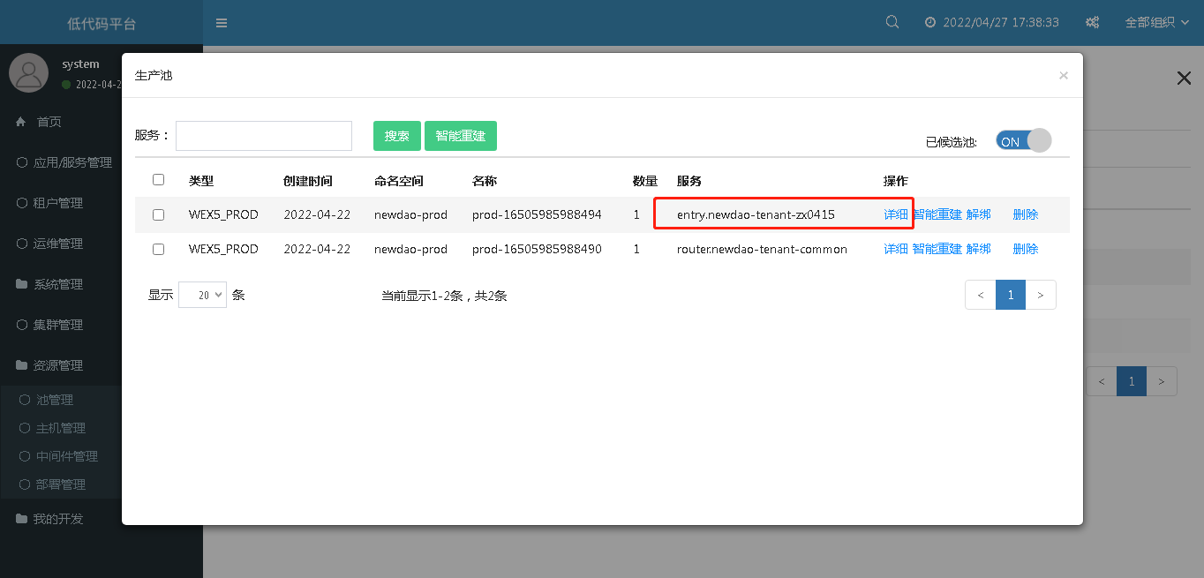The height and width of the screenshot is (578, 1204).
Task: Check the select-all checkbox in table header
Action: [159, 180]
